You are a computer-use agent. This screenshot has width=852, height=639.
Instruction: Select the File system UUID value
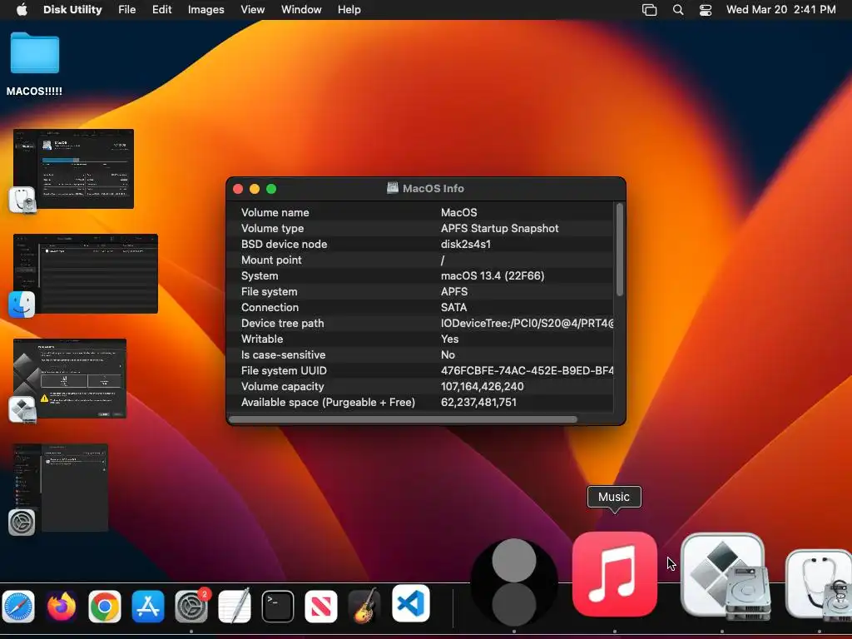[x=527, y=370]
